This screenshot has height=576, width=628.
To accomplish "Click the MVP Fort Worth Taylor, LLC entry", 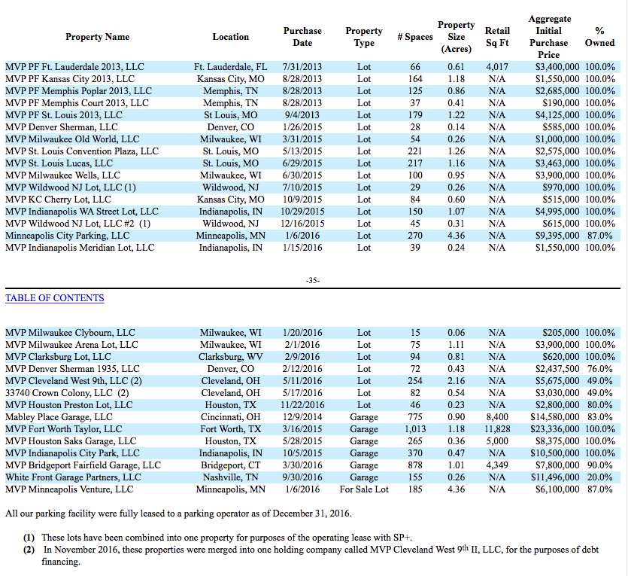I will (x=64, y=429).
